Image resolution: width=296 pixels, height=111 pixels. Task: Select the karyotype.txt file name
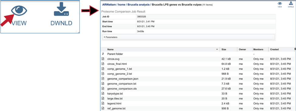(115, 94)
